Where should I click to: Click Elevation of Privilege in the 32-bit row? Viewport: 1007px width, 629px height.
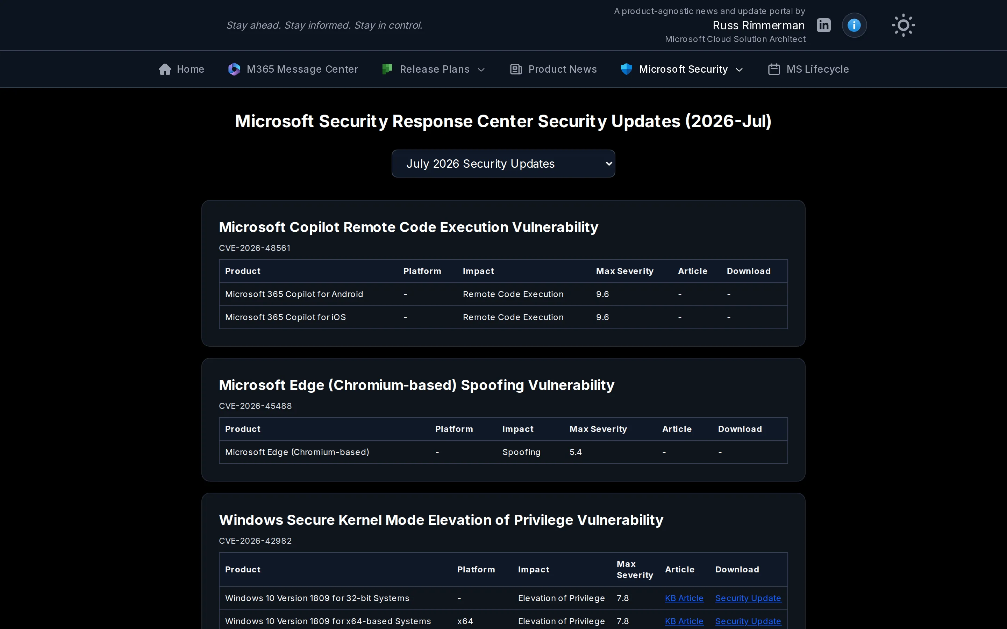coord(561,598)
